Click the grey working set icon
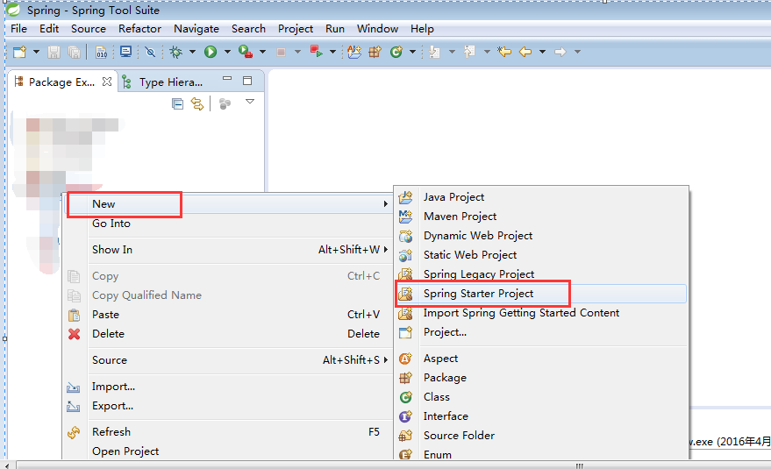This screenshot has width=771, height=469. (x=225, y=103)
